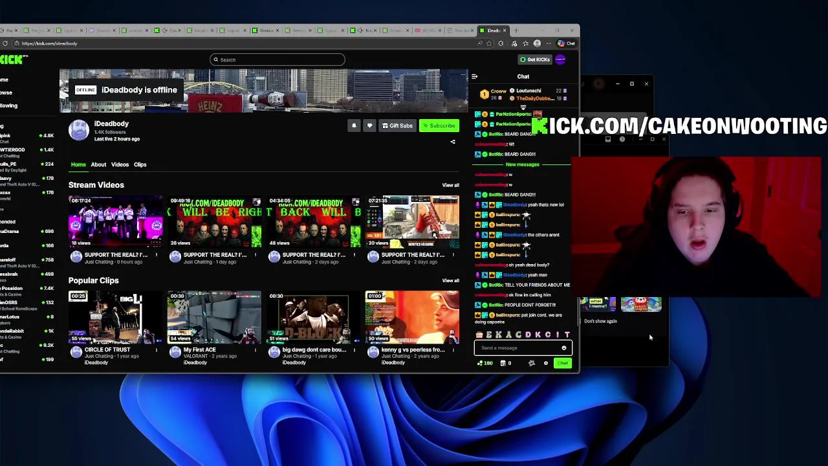828x466 pixels.
Task: Open chat settings gear icon
Action: click(x=546, y=363)
